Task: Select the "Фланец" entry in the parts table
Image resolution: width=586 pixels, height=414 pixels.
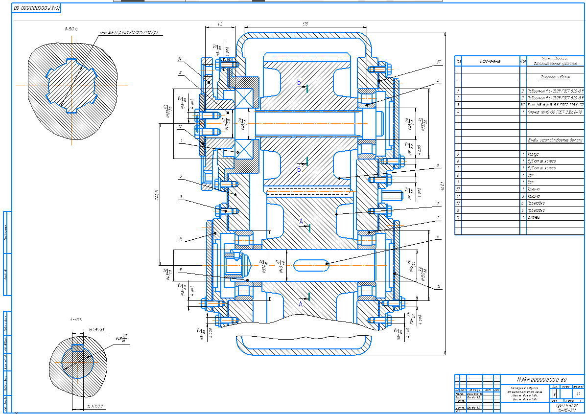Action: pos(534,217)
